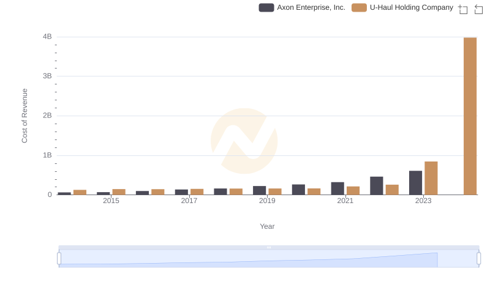Click the data zoom slider preview area
490x282 pixels.
click(x=269, y=258)
